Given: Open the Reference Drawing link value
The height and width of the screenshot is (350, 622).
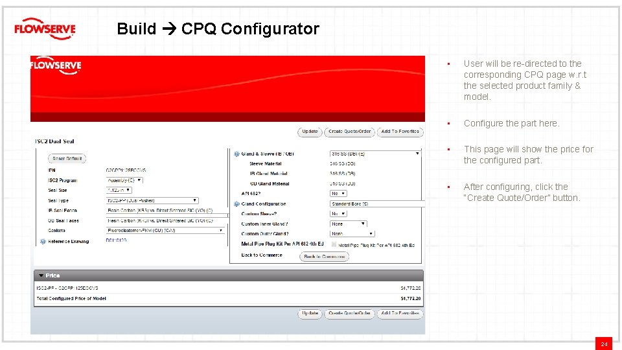Looking at the screenshot, I should click(116, 240).
